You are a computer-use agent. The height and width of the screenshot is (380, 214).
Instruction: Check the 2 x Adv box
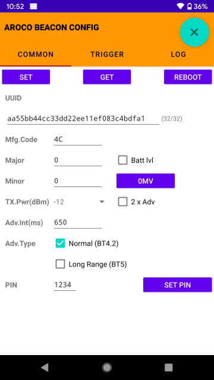[x=123, y=202]
